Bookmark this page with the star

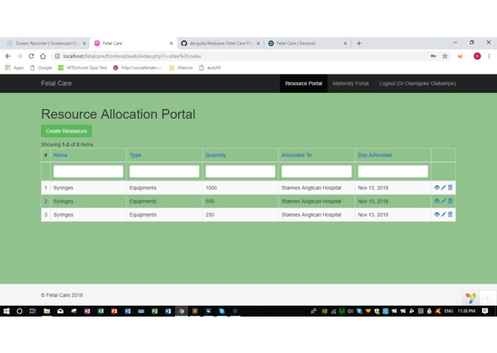[445, 56]
